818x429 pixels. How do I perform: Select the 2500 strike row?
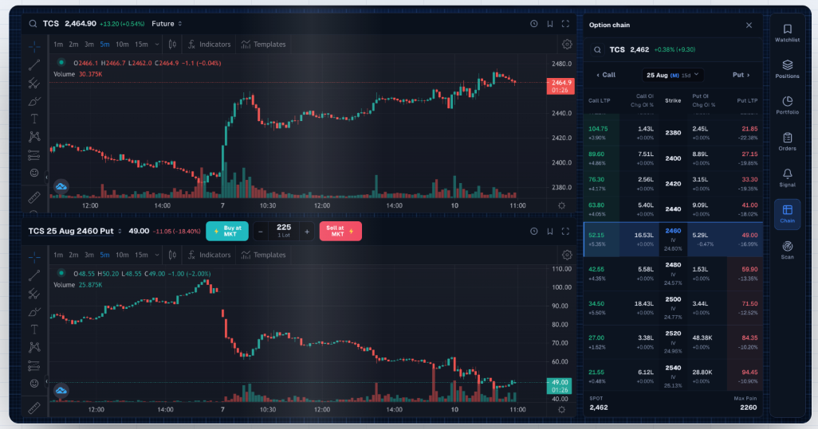[x=673, y=308]
